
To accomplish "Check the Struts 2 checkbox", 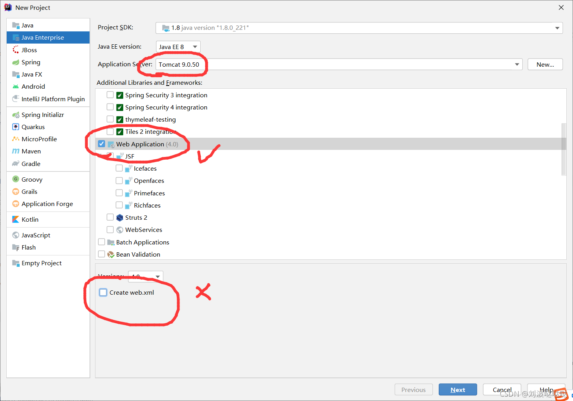I will click(x=110, y=217).
